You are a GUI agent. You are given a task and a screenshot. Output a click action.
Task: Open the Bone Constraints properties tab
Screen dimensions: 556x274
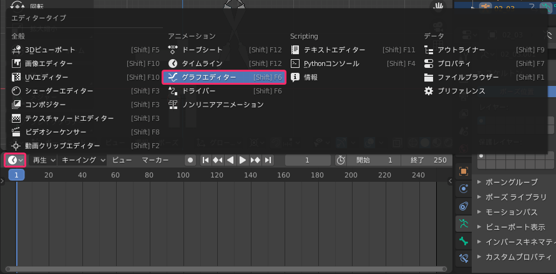click(464, 258)
